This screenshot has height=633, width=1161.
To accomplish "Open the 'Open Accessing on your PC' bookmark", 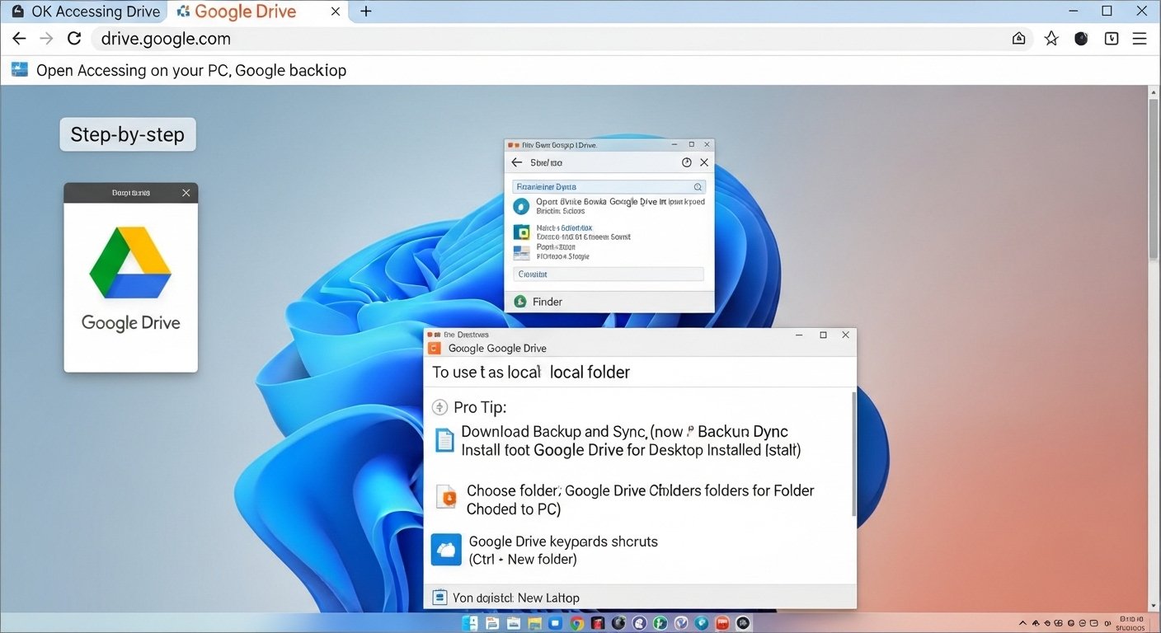I will click(179, 70).
